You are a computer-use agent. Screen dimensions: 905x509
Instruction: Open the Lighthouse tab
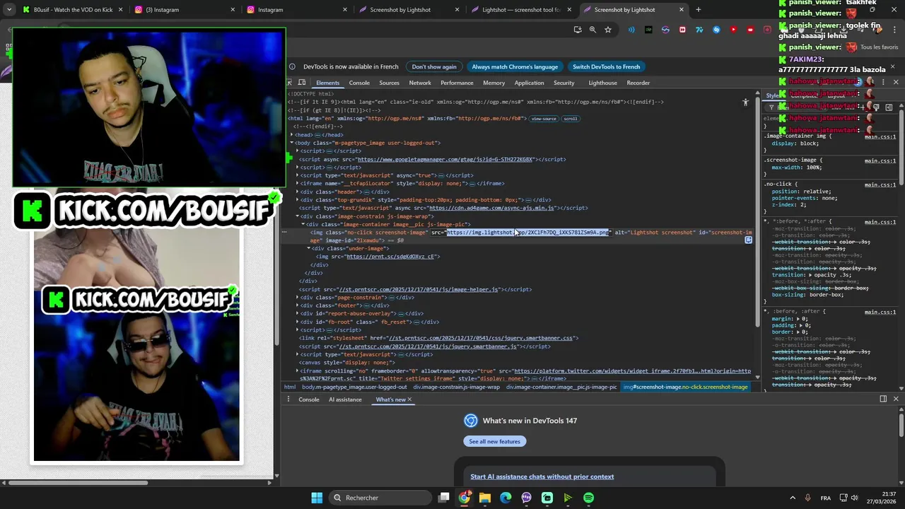(602, 83)
